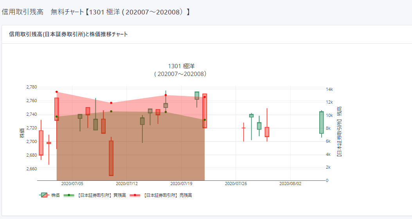Click the 2020/07/05 x-axis date label
This screenshot has height=219, width=412.
click(x=72, y=184)
